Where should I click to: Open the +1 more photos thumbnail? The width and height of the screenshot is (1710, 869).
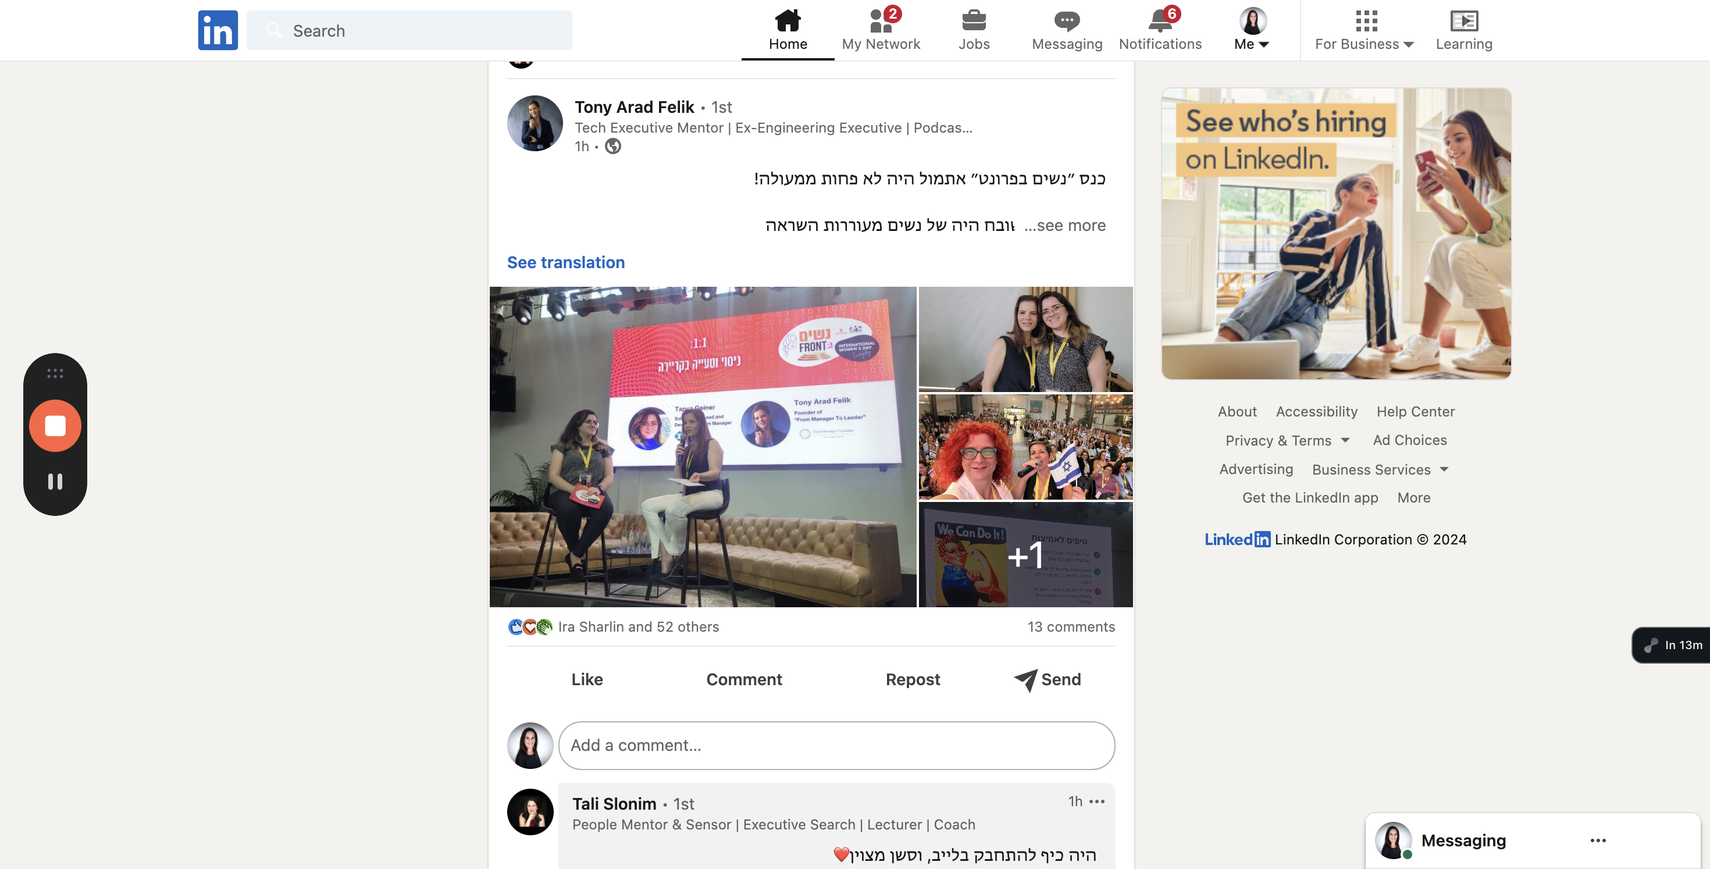1025,555
